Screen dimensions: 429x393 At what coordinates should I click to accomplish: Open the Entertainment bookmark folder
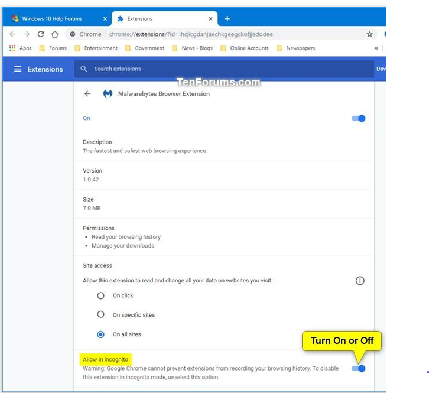(x=96, y=48)
